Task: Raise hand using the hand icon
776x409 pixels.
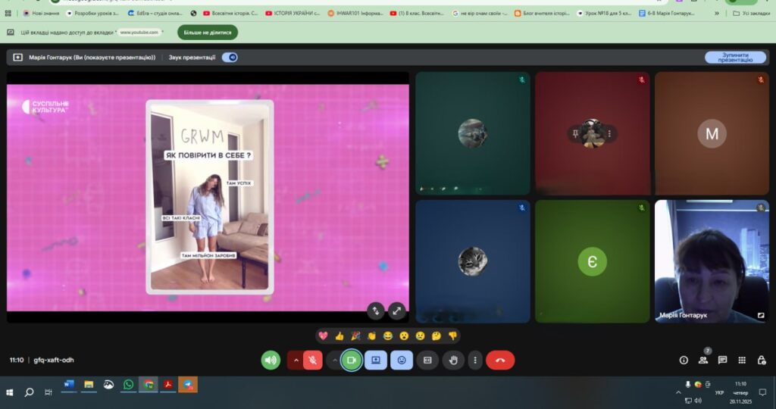Action: [453, 361]
